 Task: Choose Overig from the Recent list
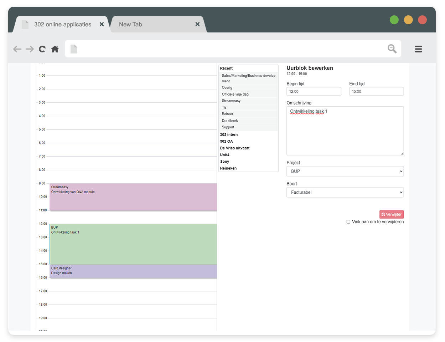click(248, 87)
